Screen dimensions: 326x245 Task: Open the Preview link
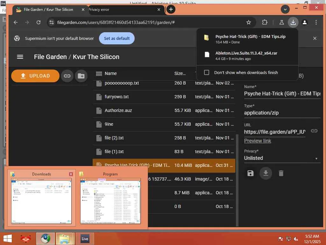pyautogui.click(x=258, y=141)
